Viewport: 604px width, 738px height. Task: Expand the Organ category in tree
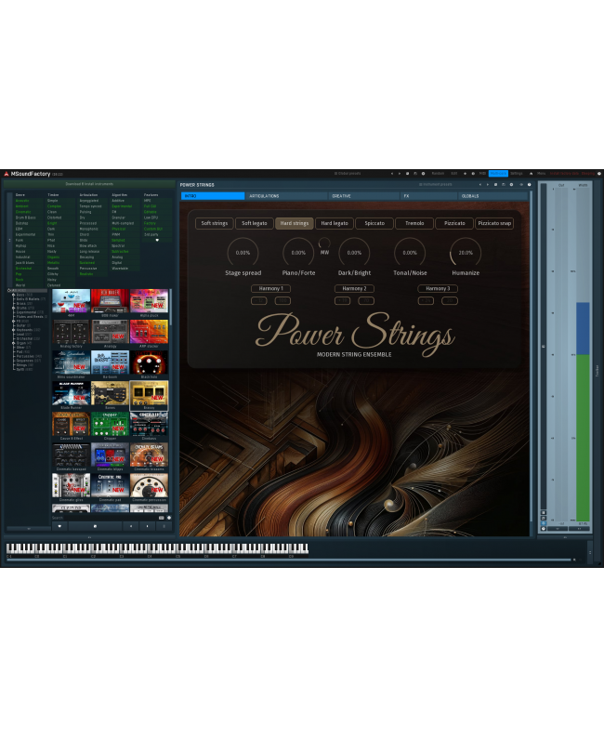(14, 343)
